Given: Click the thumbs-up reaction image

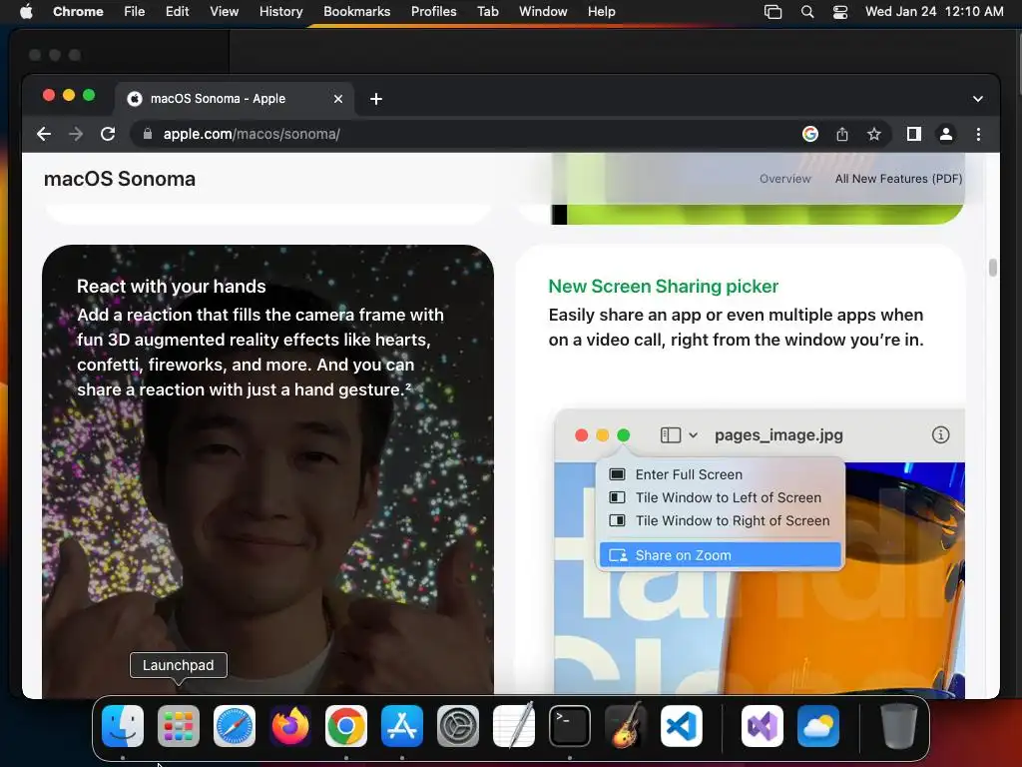Looking at the screenshot, I should 267,471.
